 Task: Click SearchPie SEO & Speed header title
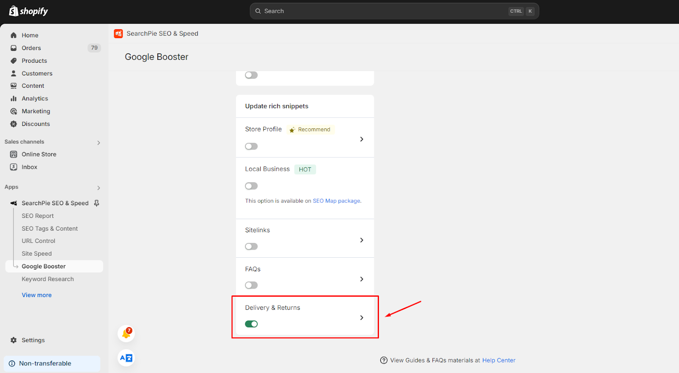pyautogui.click(x=162, y=33)
